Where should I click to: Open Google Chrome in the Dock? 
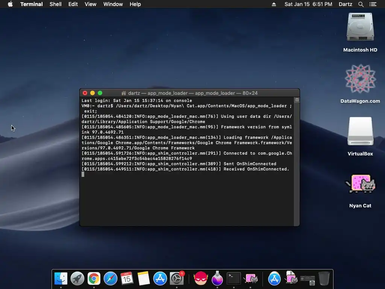click(x=94, y=278)
